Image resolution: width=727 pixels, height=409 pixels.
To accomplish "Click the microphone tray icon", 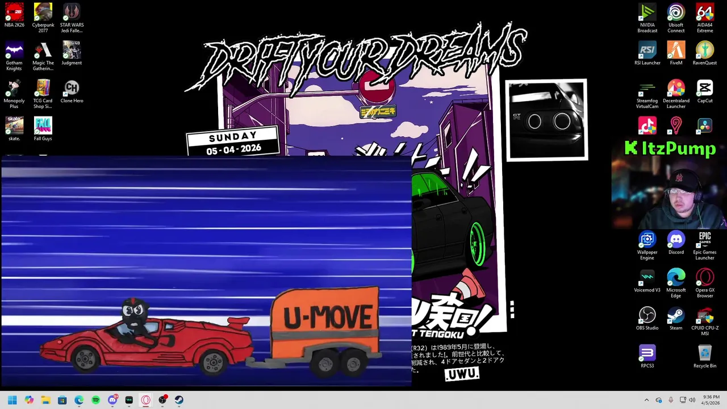I will pos(671,400).
